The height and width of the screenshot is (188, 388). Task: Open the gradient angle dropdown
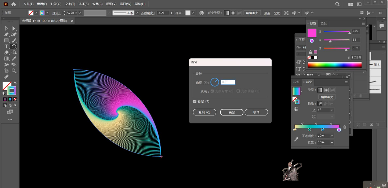tap(332, 110)
